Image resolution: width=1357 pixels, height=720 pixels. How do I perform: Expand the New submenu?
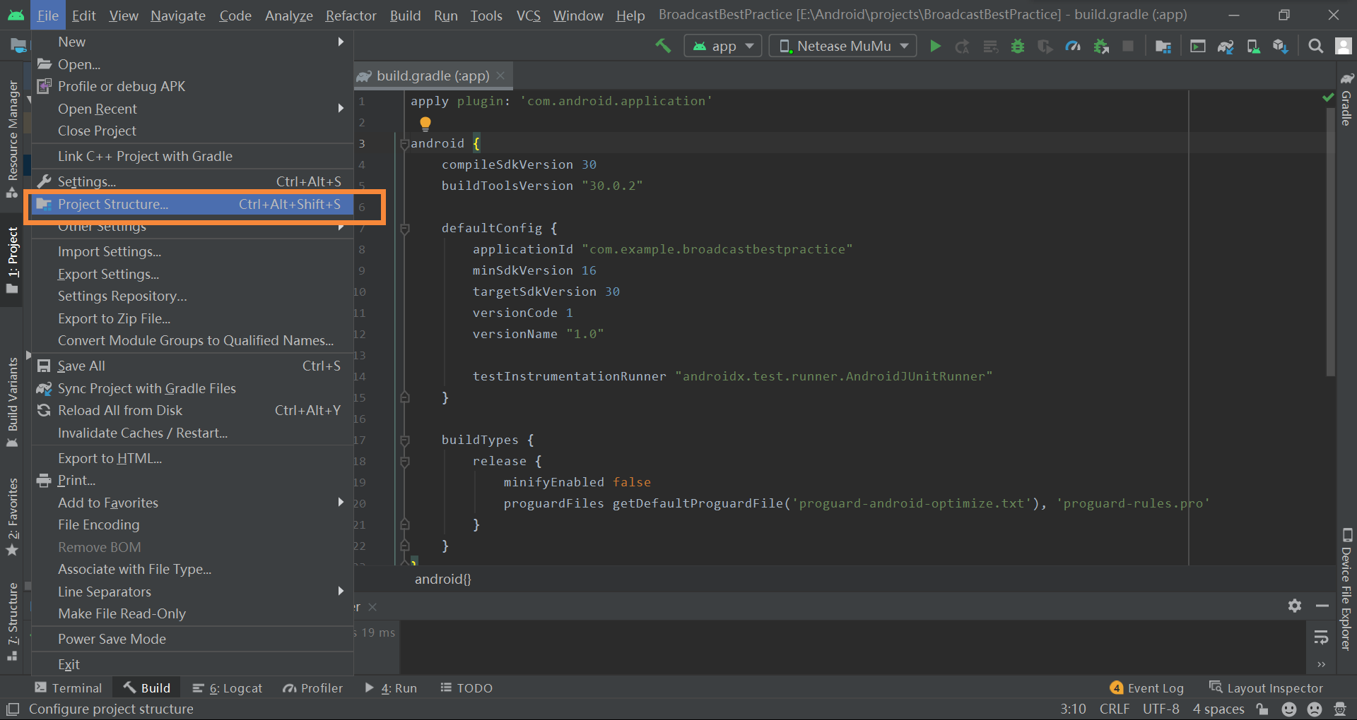(192, 42)
